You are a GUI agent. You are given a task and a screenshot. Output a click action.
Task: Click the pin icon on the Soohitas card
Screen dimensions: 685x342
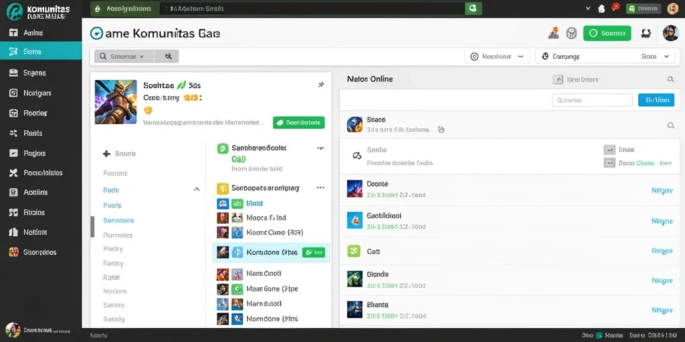coord(321,85)
